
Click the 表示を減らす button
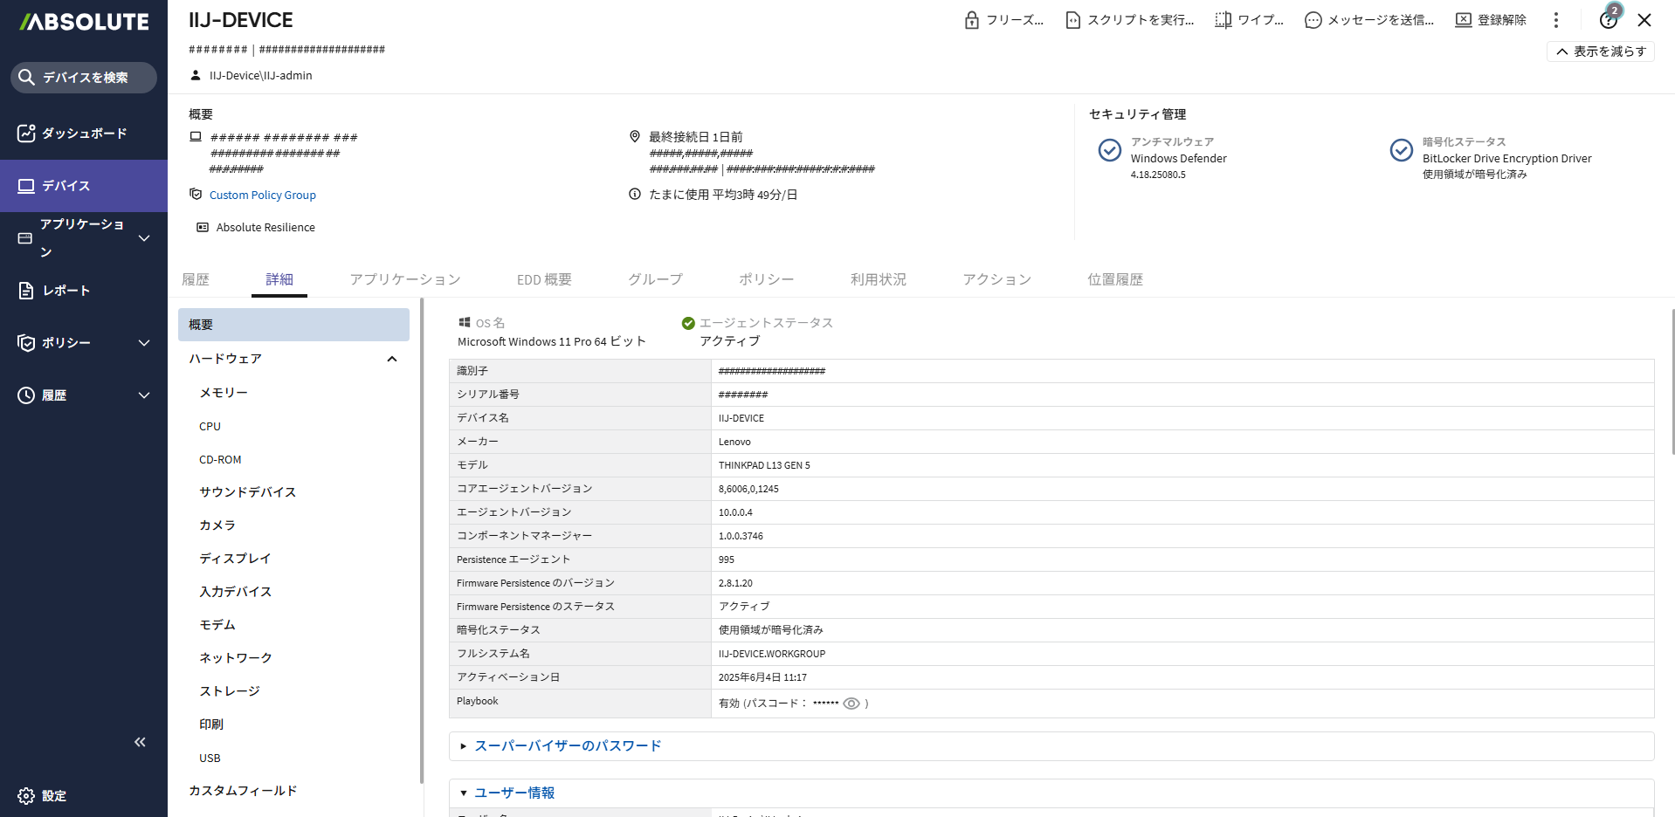[x=1600, y=51]
